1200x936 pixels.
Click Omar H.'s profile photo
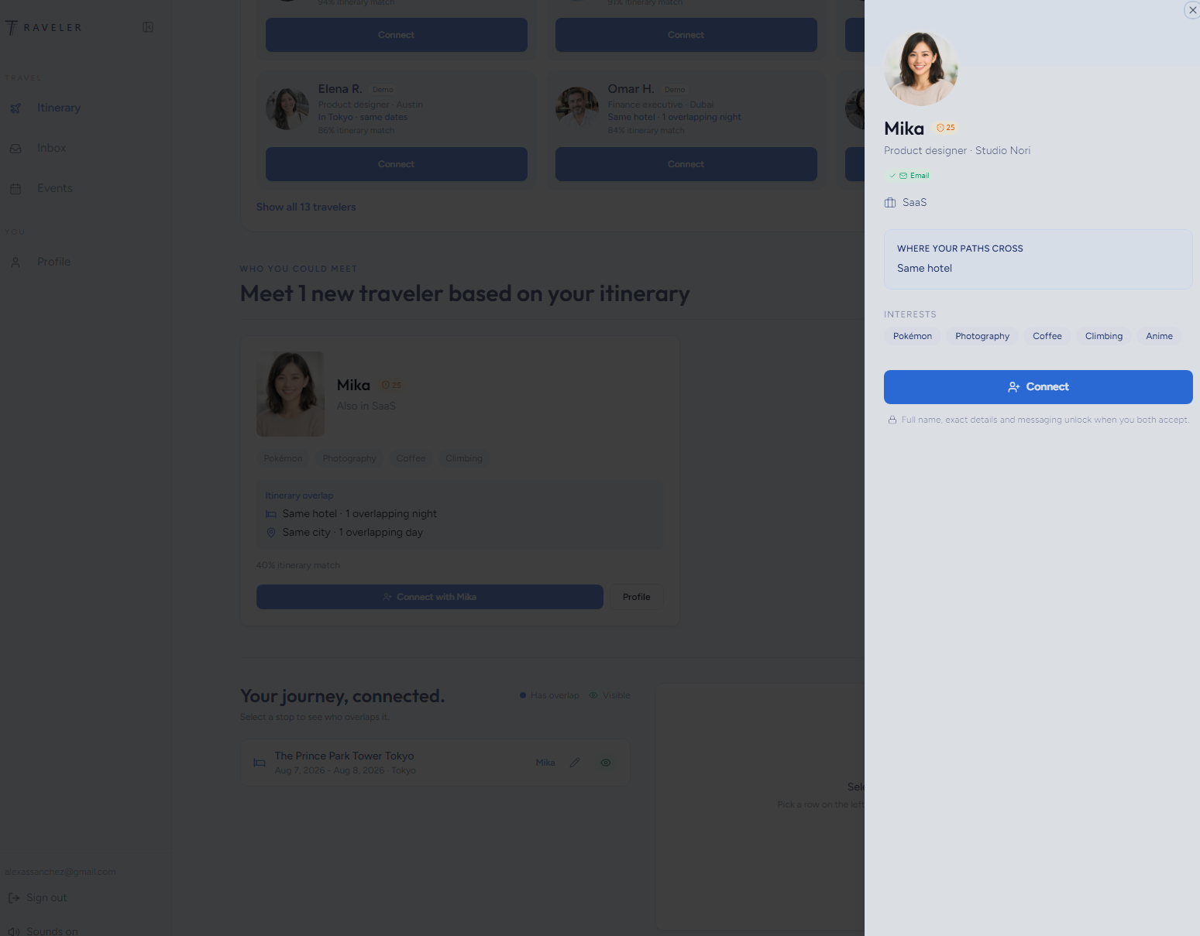click(x=577, y=108)
